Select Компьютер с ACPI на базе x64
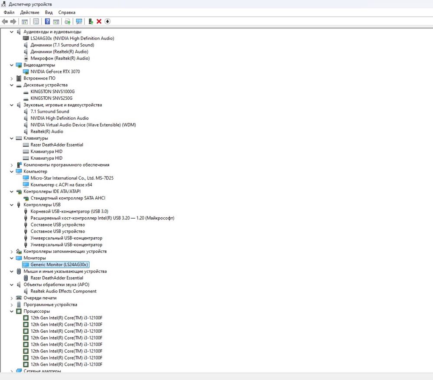The height and width of the screenshot is (380, 433). 61,185
